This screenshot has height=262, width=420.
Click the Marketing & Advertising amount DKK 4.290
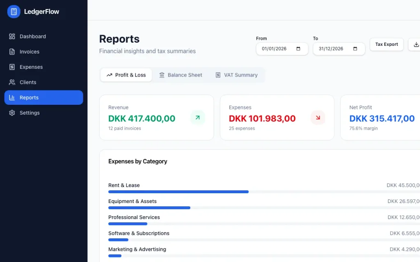(405, 249)
